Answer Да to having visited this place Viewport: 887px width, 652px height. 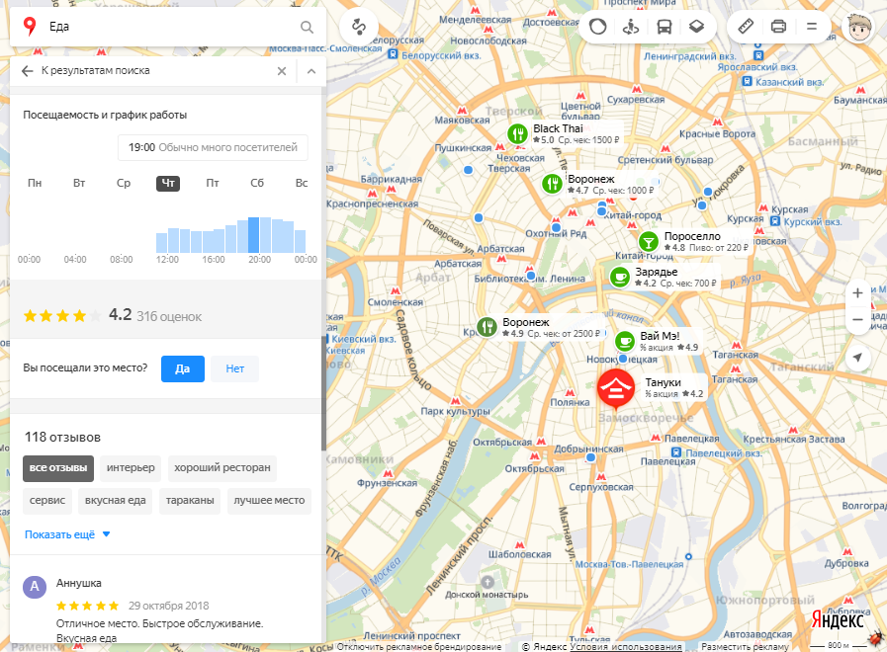[x=183, y=368]
